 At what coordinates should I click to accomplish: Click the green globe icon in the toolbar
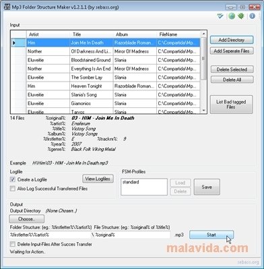232,16
